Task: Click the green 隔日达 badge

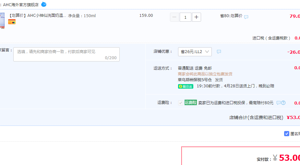Action: (x=186, y=86)
